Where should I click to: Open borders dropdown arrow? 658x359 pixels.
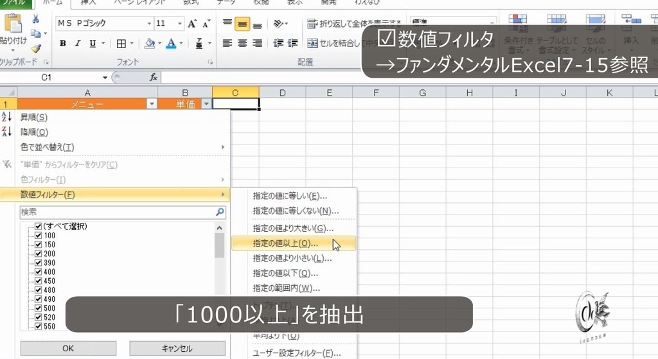tap(132, 43)
